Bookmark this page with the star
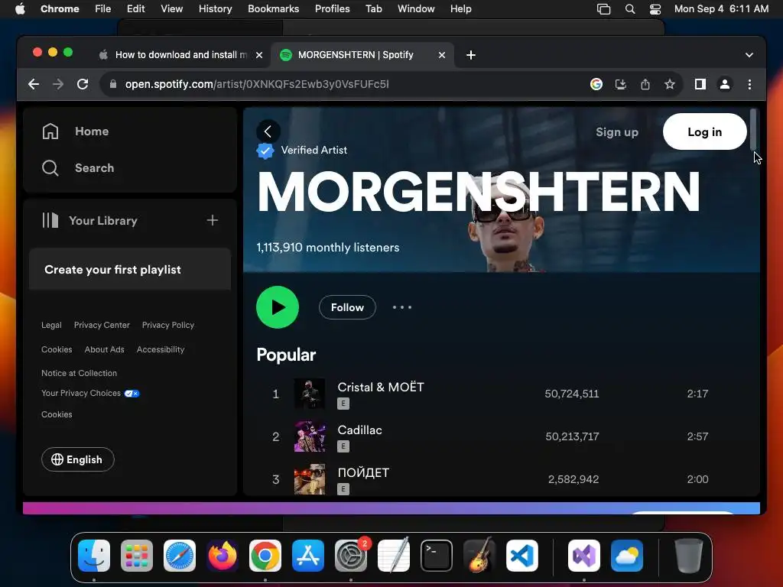This screenshot has width=783, height=587. 670,84
